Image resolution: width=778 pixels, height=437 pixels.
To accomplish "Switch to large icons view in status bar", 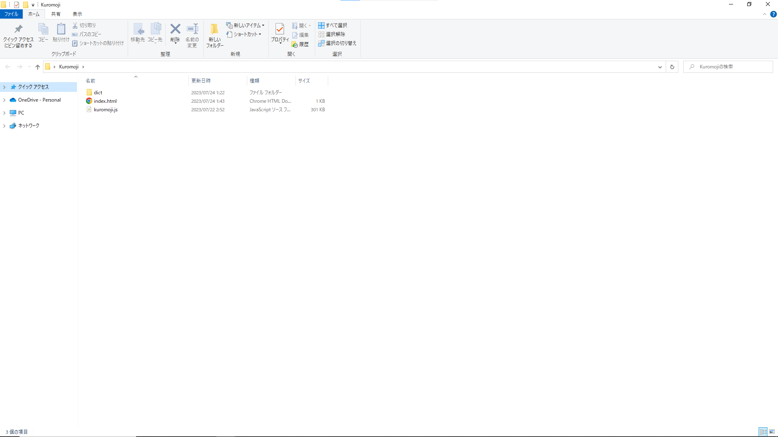I will click(772, 432).
